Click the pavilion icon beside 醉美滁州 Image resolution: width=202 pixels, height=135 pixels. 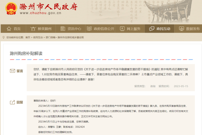point(33,29)
